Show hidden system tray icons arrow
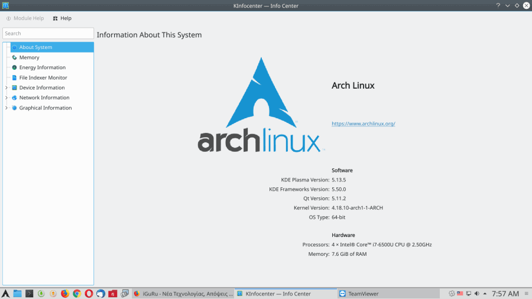 485,294
